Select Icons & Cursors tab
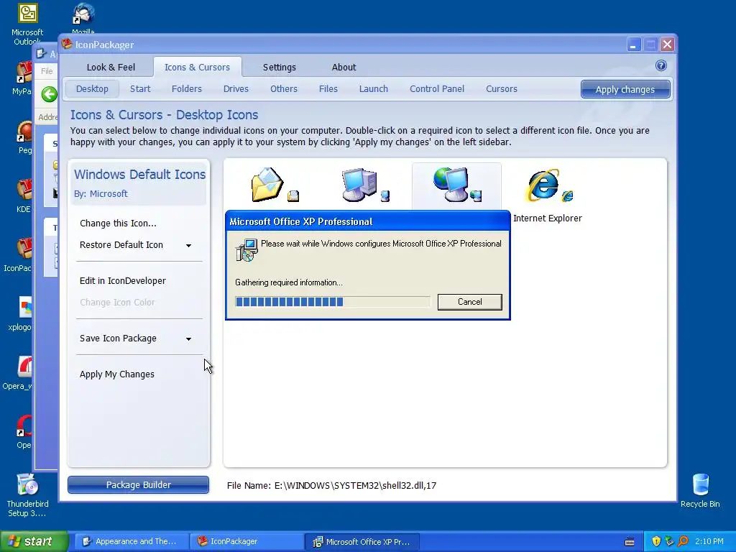This screenshot has height=552, width=736. [x=197, y=67]
